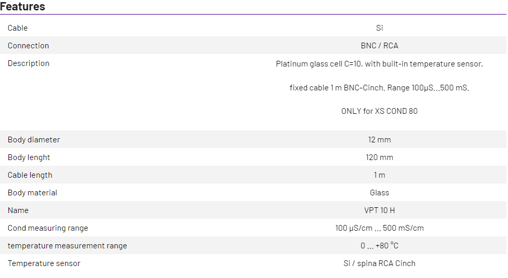Select the Body diameter label
The height and width of the screenshot is (278, 508).
(34, 140)
